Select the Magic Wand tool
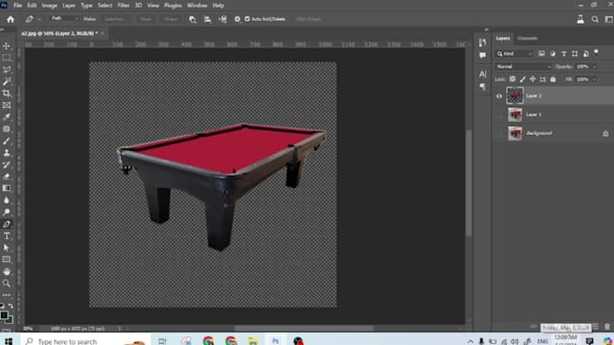The height and width of the screenshot is (345, 614). pos(6,81)
